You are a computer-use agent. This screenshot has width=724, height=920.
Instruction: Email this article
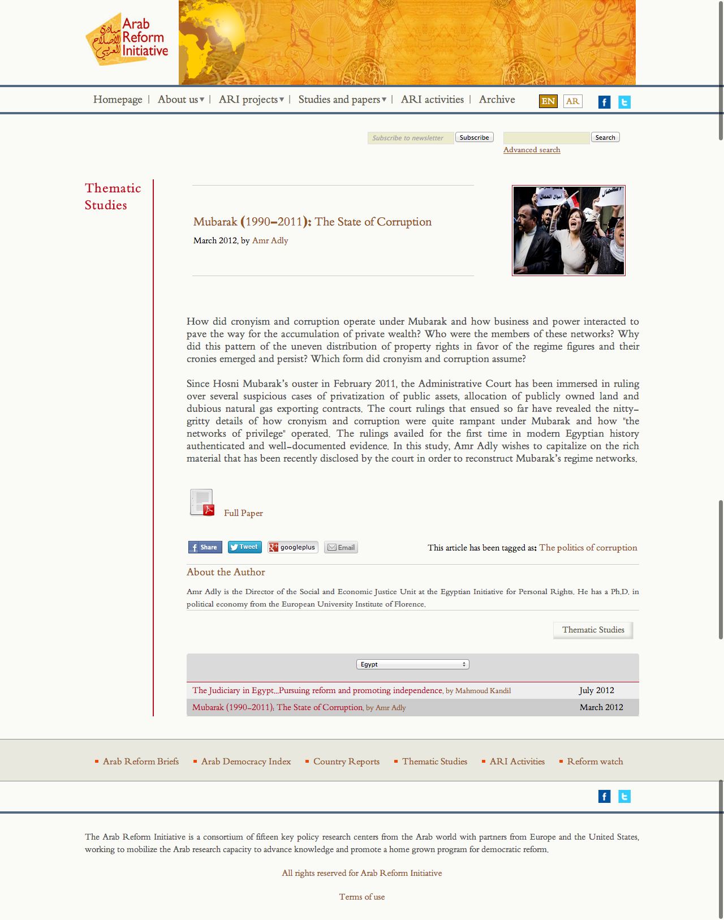[x=341, y=547]
